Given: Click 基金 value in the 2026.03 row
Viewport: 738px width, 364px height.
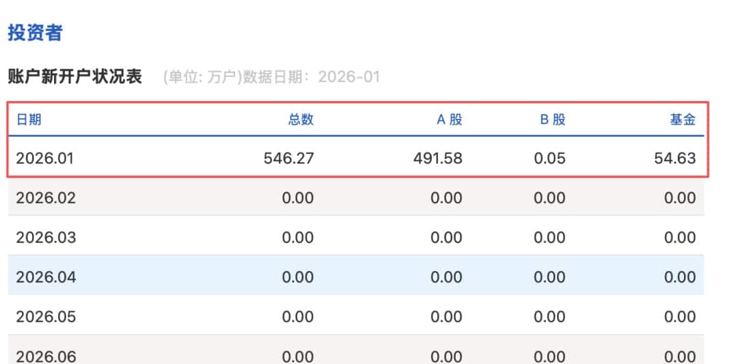Looking at the screenshot, I should coord(680,238).
